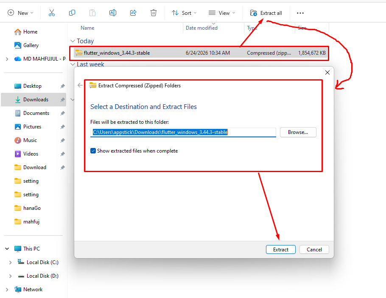Click the Delete trash icon
386x298 pixels.
click(154, 13)
